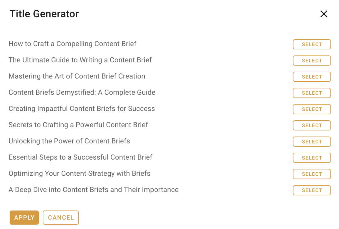Click the Title Generator heading
This screenshot has width=339, height=229.
(x=44, y=14)
